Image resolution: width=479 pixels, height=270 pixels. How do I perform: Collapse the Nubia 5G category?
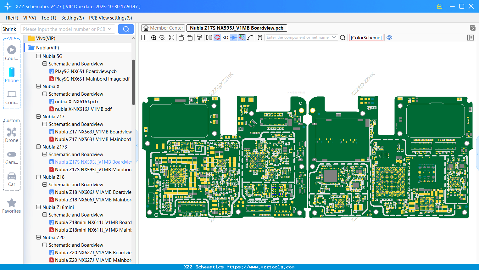38,56
